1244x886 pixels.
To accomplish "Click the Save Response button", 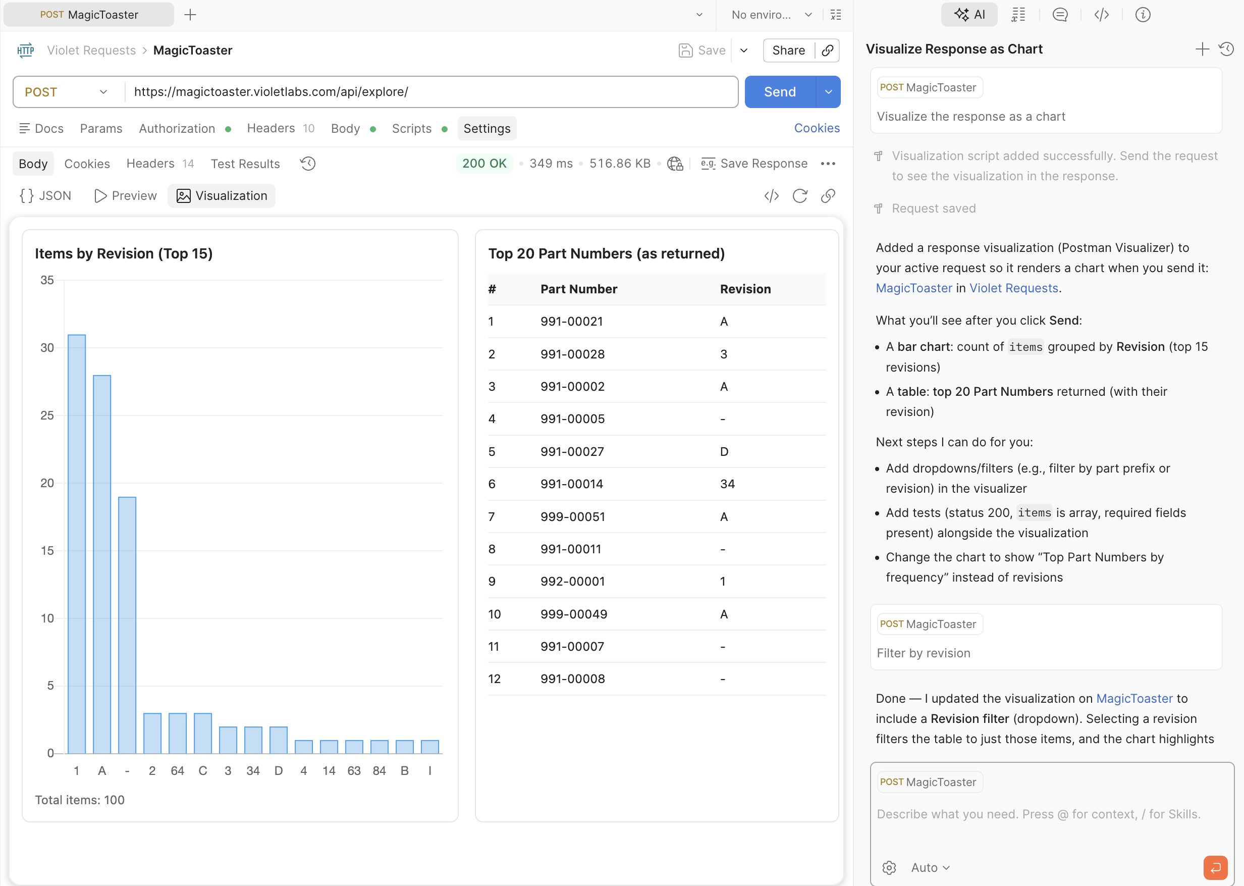I will point(754,164).
